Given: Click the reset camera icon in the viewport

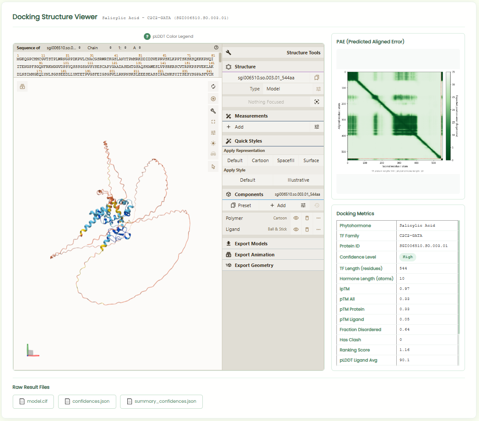Looking at the screenshot, I should 213,87.
